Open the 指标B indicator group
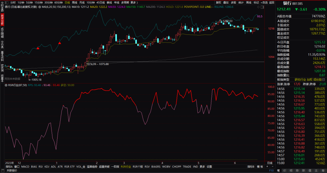The image size is (327, 173). 251,167
